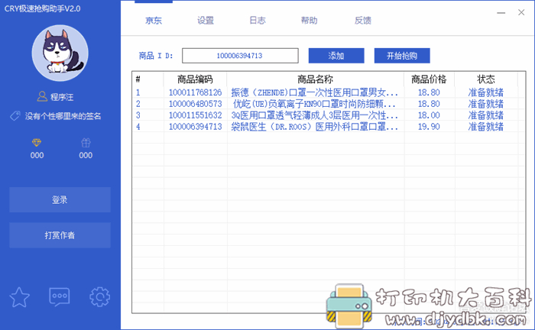The width and height of the screenshot is (535, 330).
Task: Click the price 18.80 in row 1
Action: click(429, 92)
